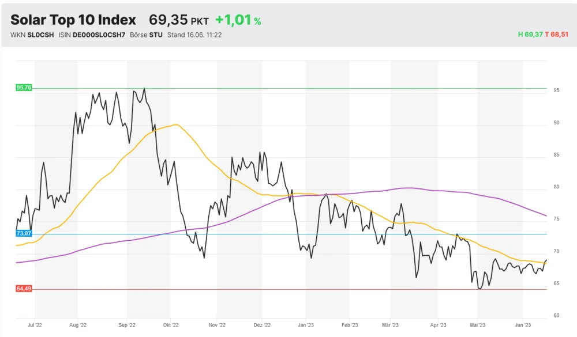Screen dimensions: 577x337
Task: Click the +1,01 % change value
Action: 238,20
